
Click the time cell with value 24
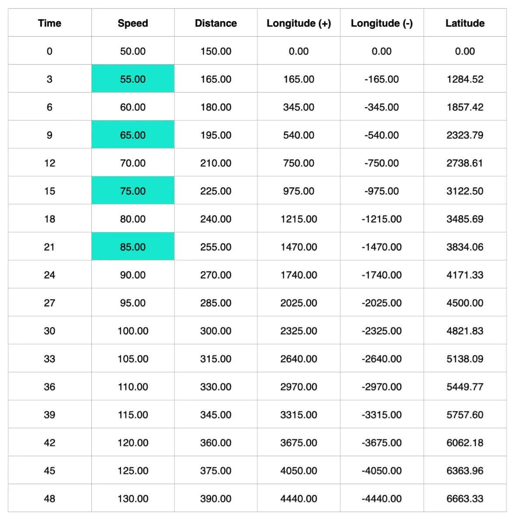coord(49,275)
